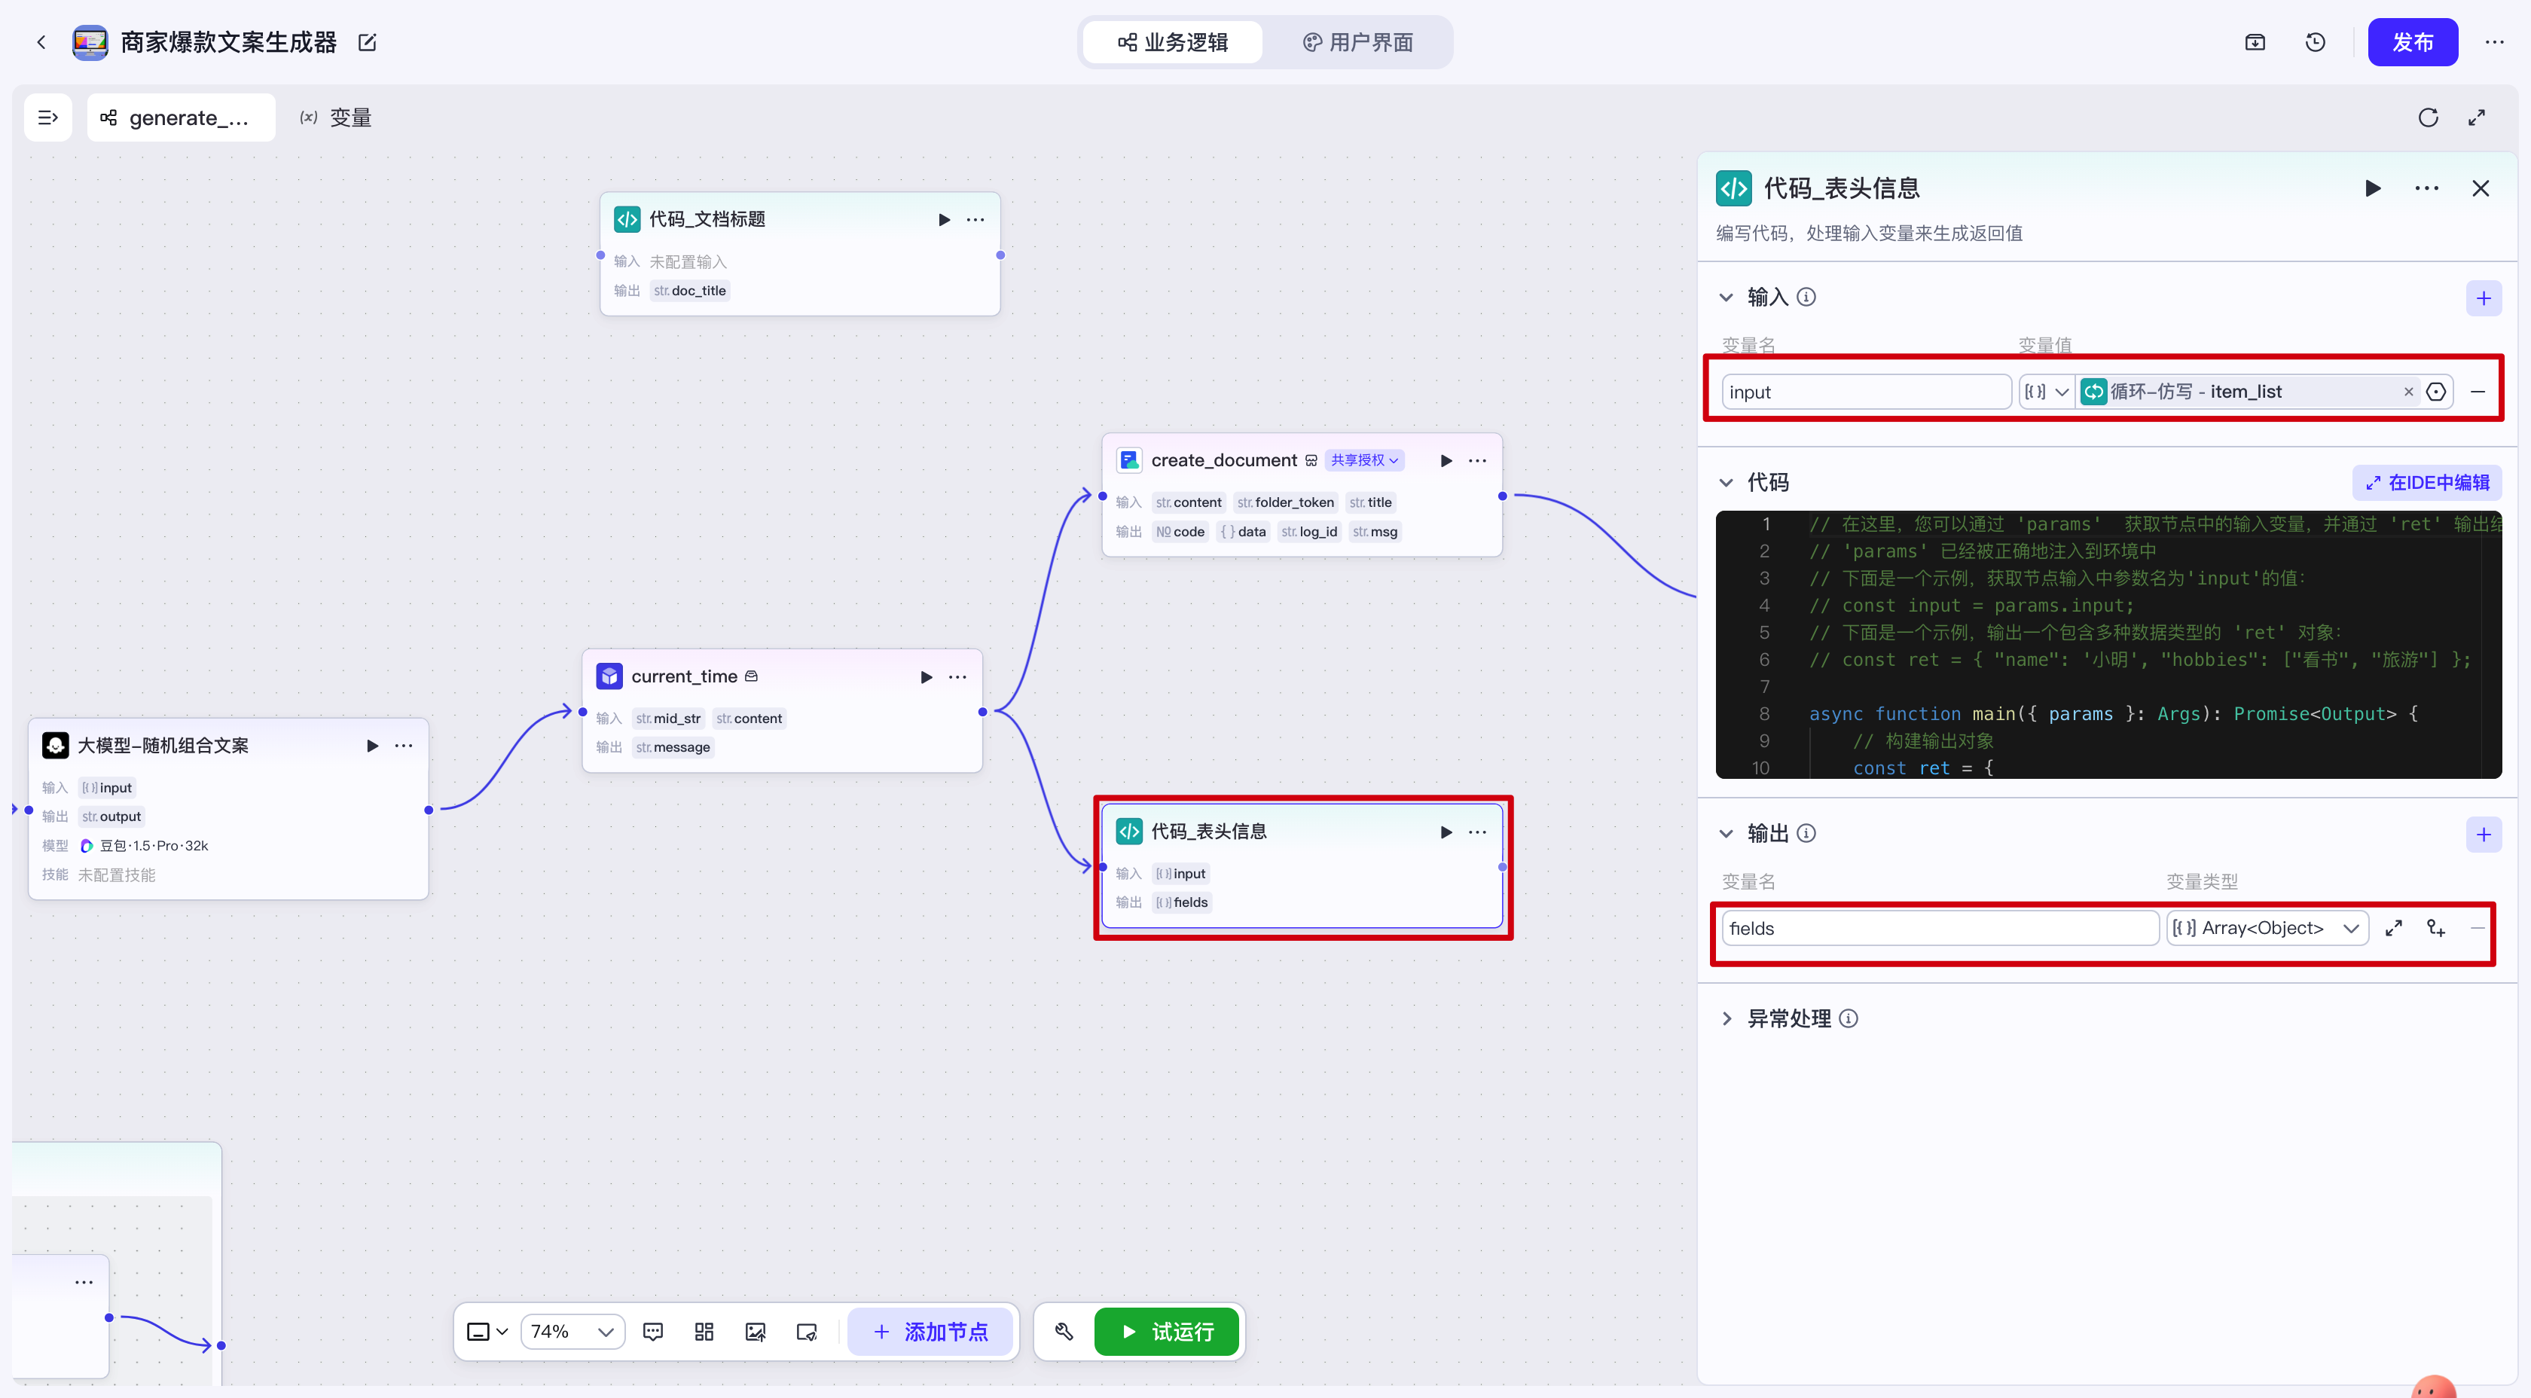The height and width of the screenshot is (1398, 2531).
Task: Switch to the 用户界面 tab
Action: pos(1358,42)
